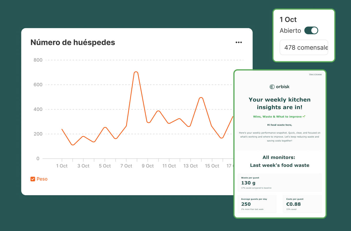Viewport: 351px width, 231px height.
Task: Open the three-dot menu on the chart card
Action: (239, 42)
